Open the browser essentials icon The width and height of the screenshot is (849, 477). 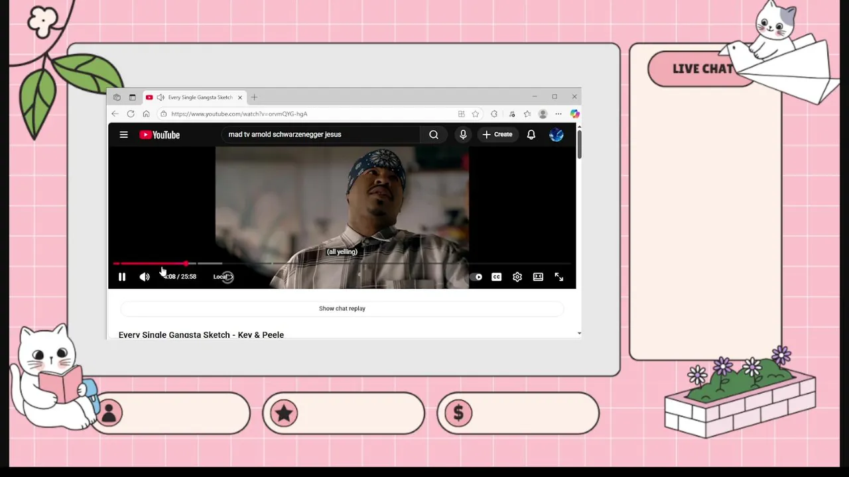[511, 114]
